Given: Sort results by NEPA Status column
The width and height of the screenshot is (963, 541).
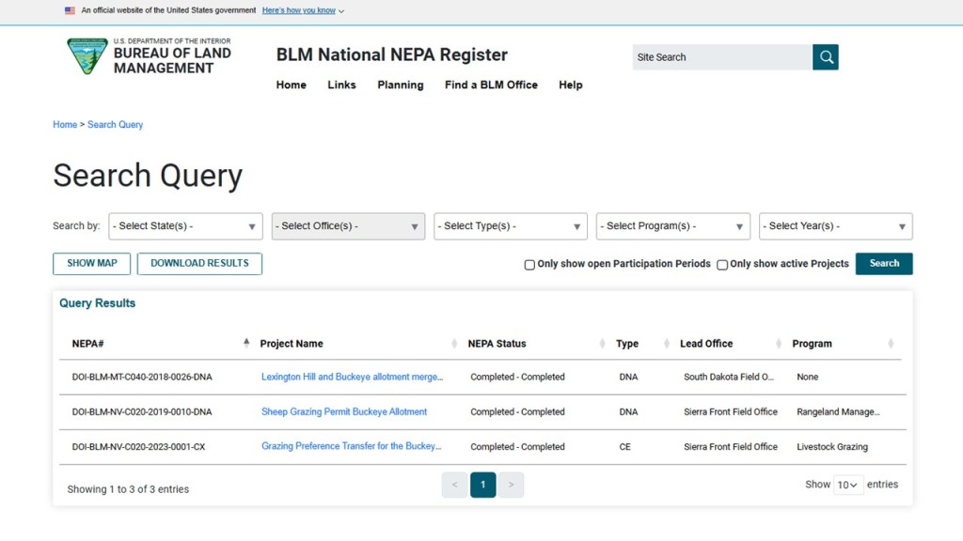Looking at the screenshot, I should [497, 344].
